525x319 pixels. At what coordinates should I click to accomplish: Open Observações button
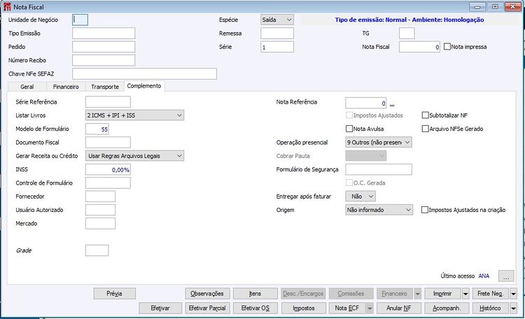click(x=207, y=294)
